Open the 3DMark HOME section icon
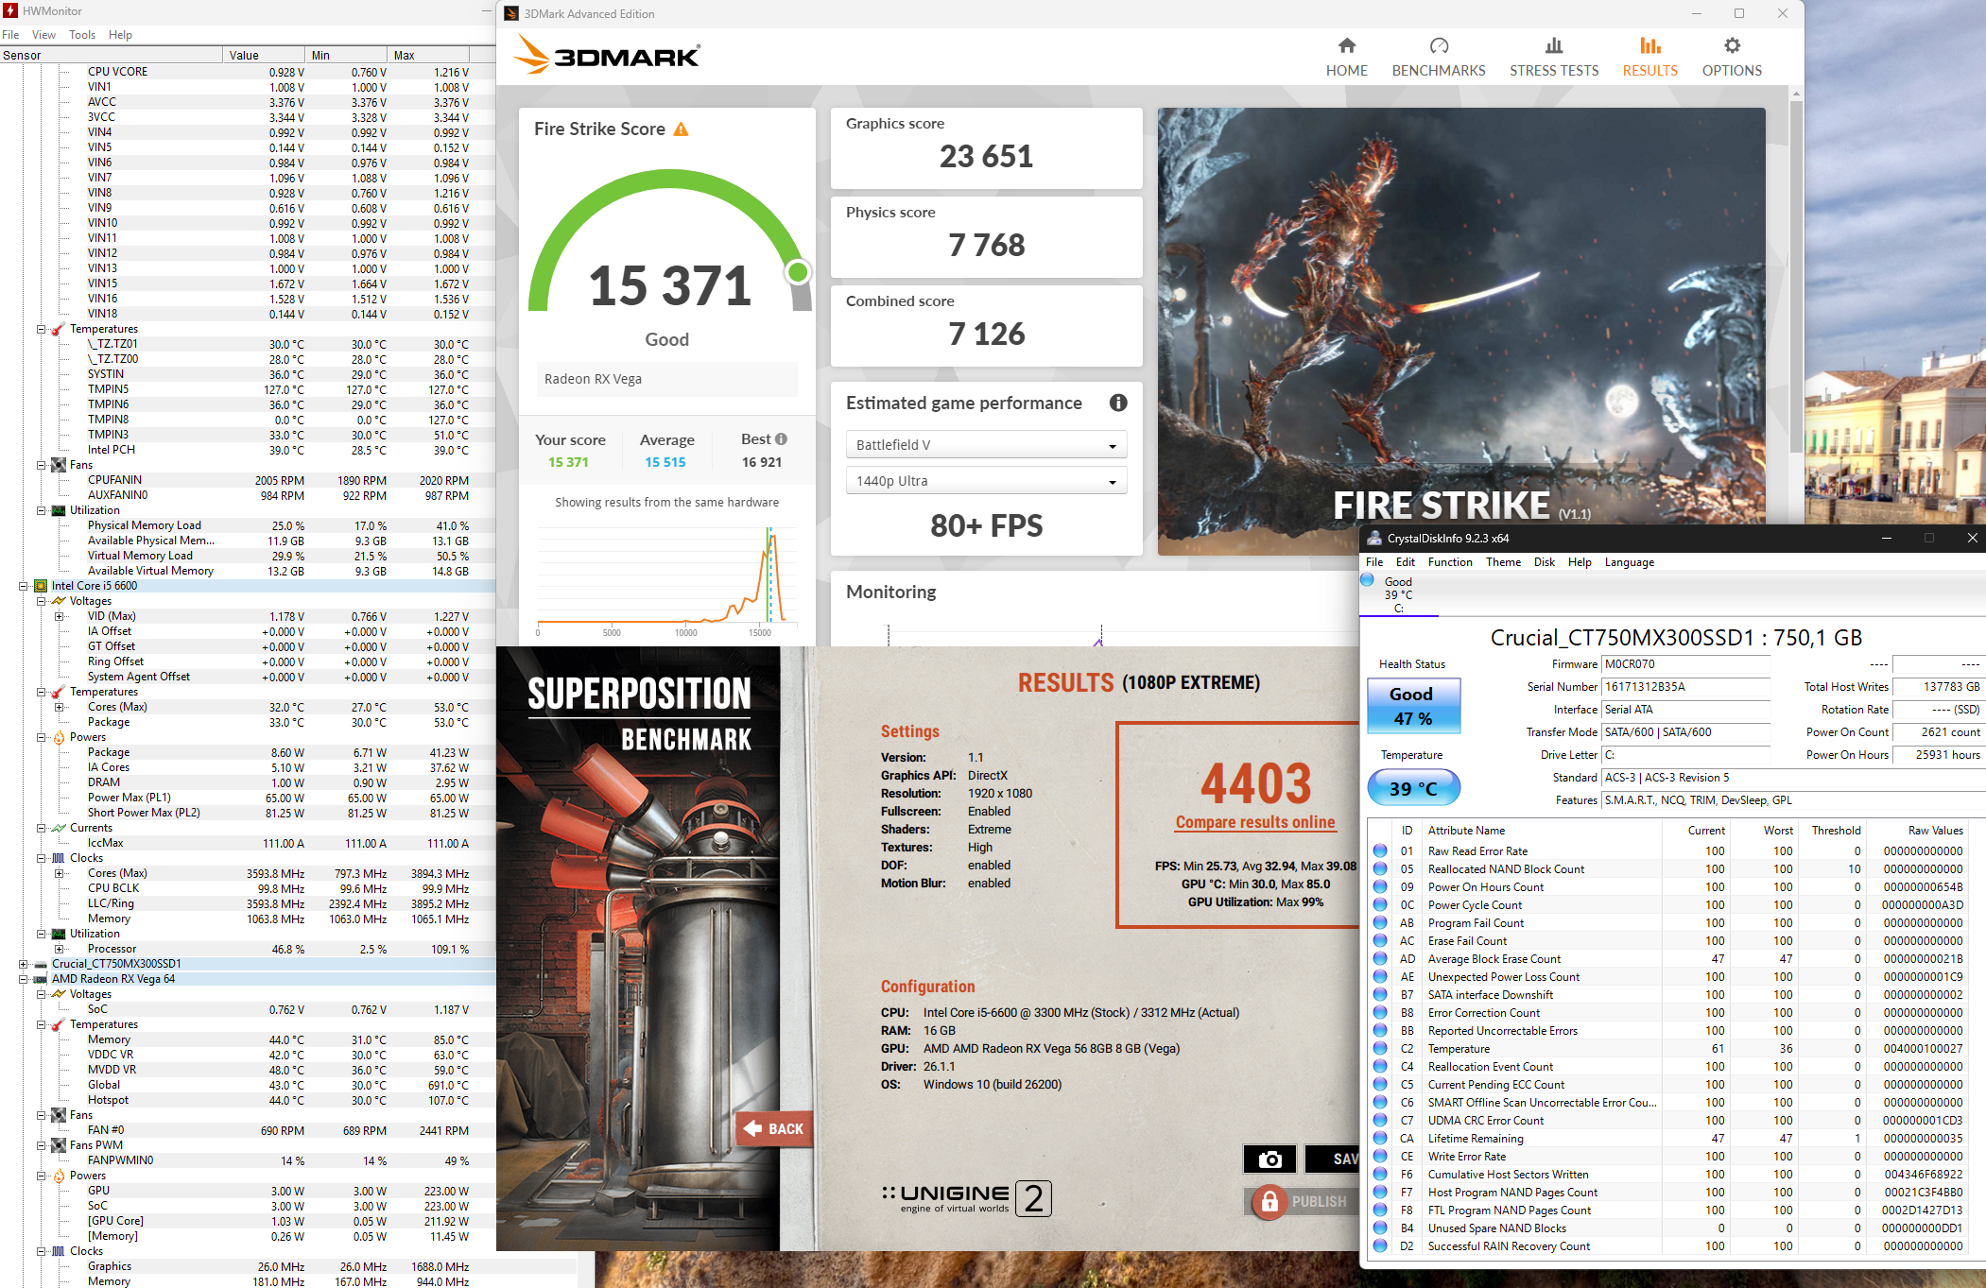 coord(1346,45)
